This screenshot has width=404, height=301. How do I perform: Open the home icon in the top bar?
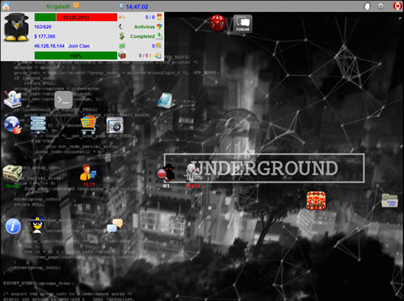click(x=6, y=6)
